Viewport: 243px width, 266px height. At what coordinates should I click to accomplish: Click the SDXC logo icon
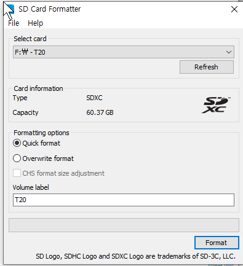click(x=216, y=105)
